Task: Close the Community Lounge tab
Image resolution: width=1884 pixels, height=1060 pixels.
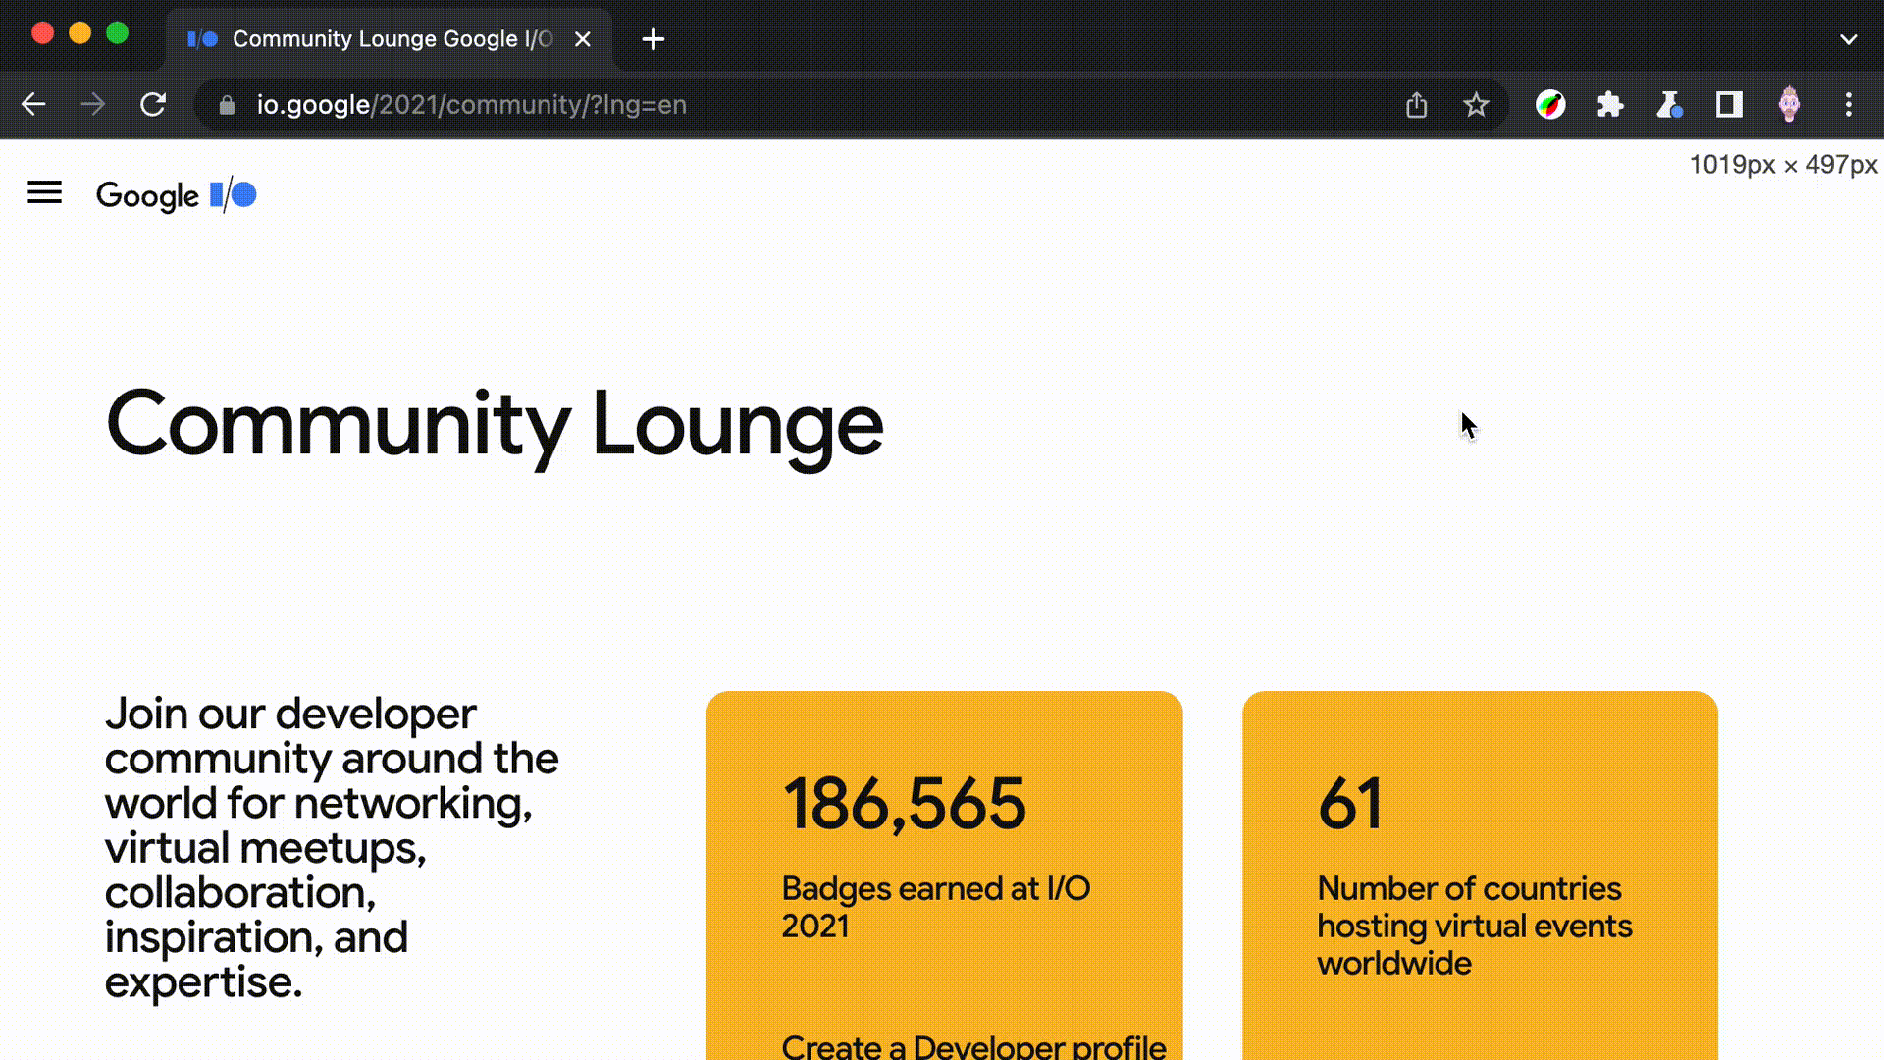Action: (x=583, y=39)
